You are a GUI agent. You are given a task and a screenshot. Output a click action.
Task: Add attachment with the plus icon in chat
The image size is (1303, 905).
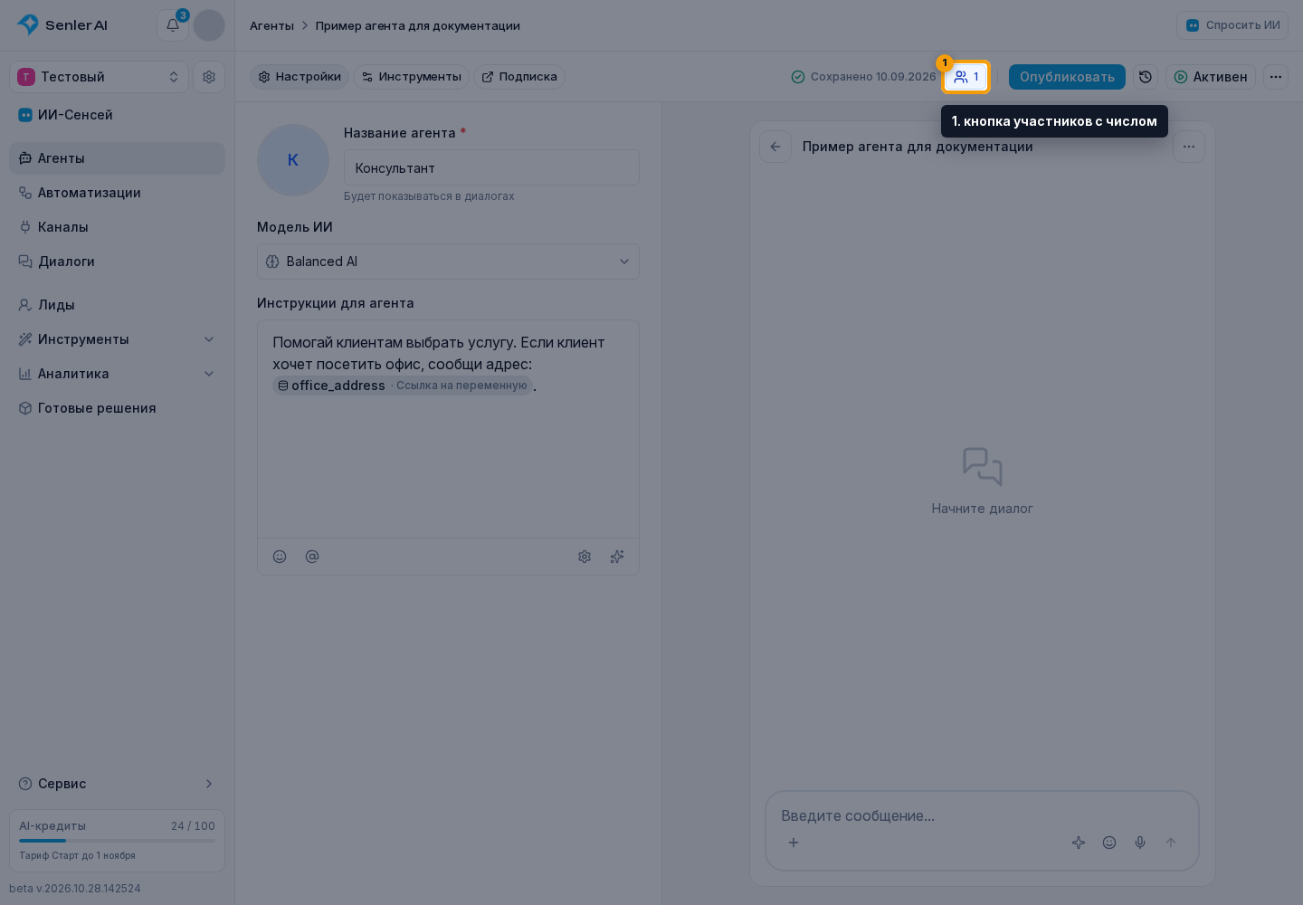coord(794,843)
